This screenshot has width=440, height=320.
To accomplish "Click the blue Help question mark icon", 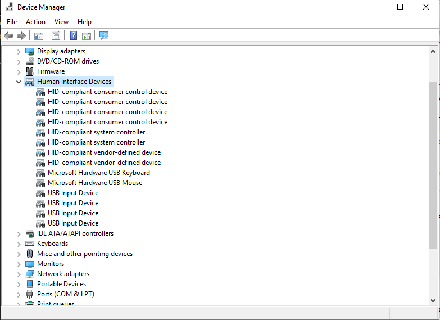I will 73,36.
